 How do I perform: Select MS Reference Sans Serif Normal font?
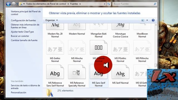coord(55,76)
